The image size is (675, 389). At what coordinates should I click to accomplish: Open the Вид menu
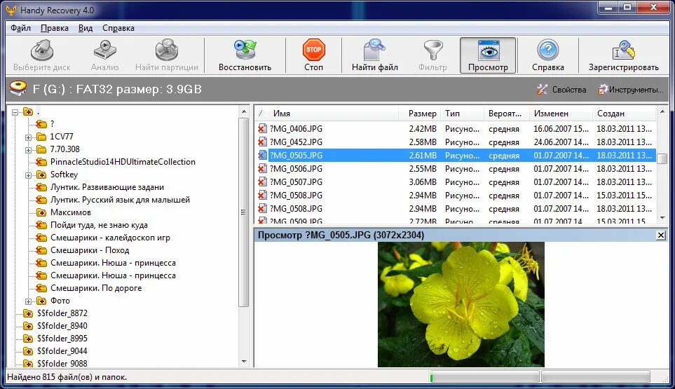tap(86, 28)
